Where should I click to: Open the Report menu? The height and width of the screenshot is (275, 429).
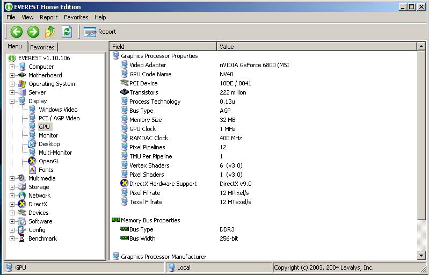coord(49,17)
